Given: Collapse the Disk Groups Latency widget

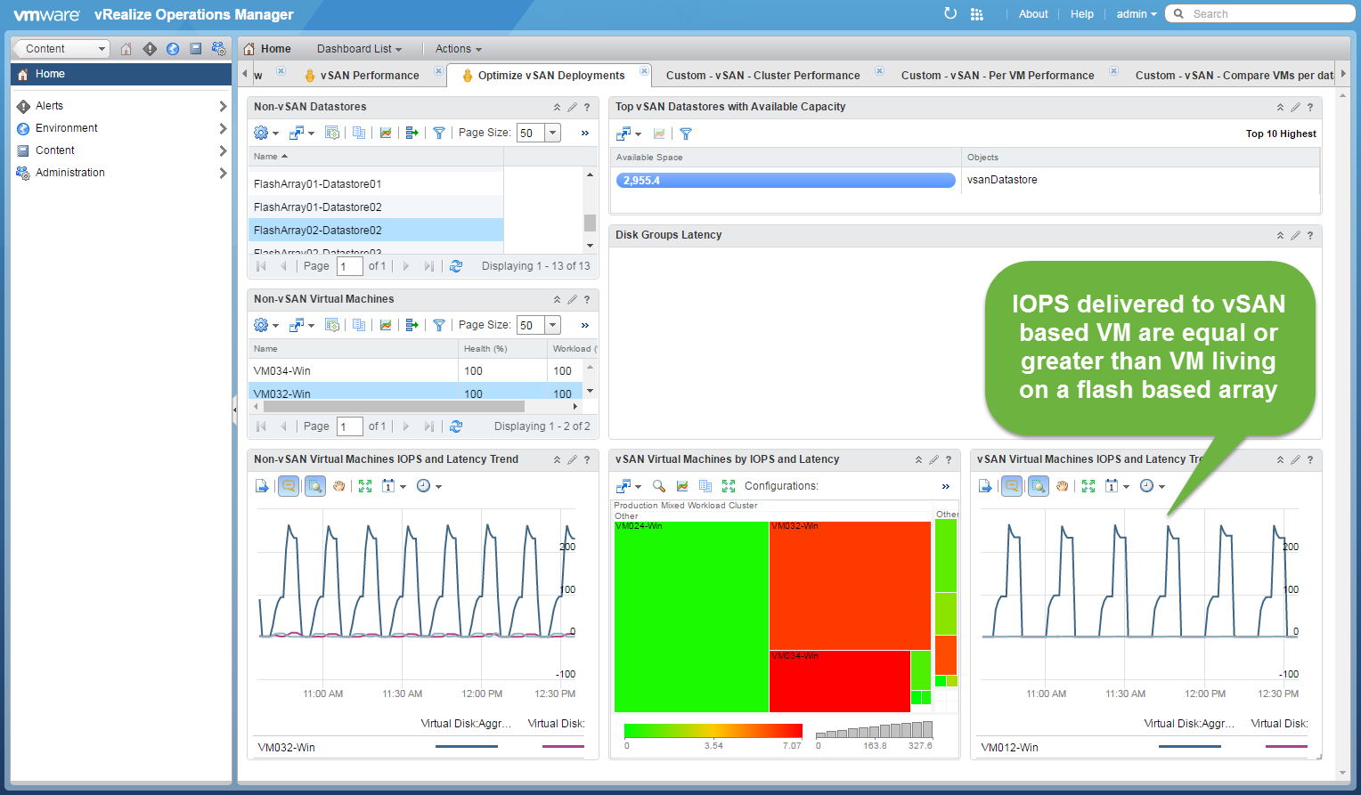Looking at the screenshot, I should (1280, 235).
